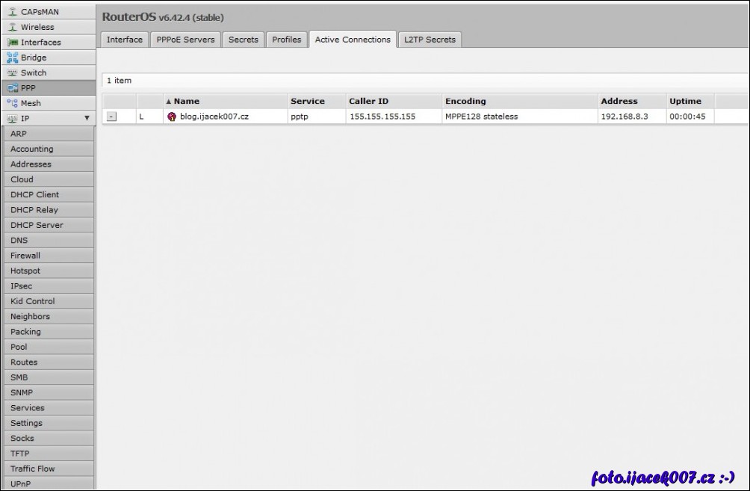The image size is (750, 491).
Task: Click the PPP icon in sidebar
Action: coord(12,88)
